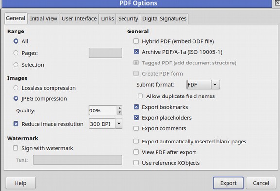Enable Hybrid PDF embed ODF file

136,41
